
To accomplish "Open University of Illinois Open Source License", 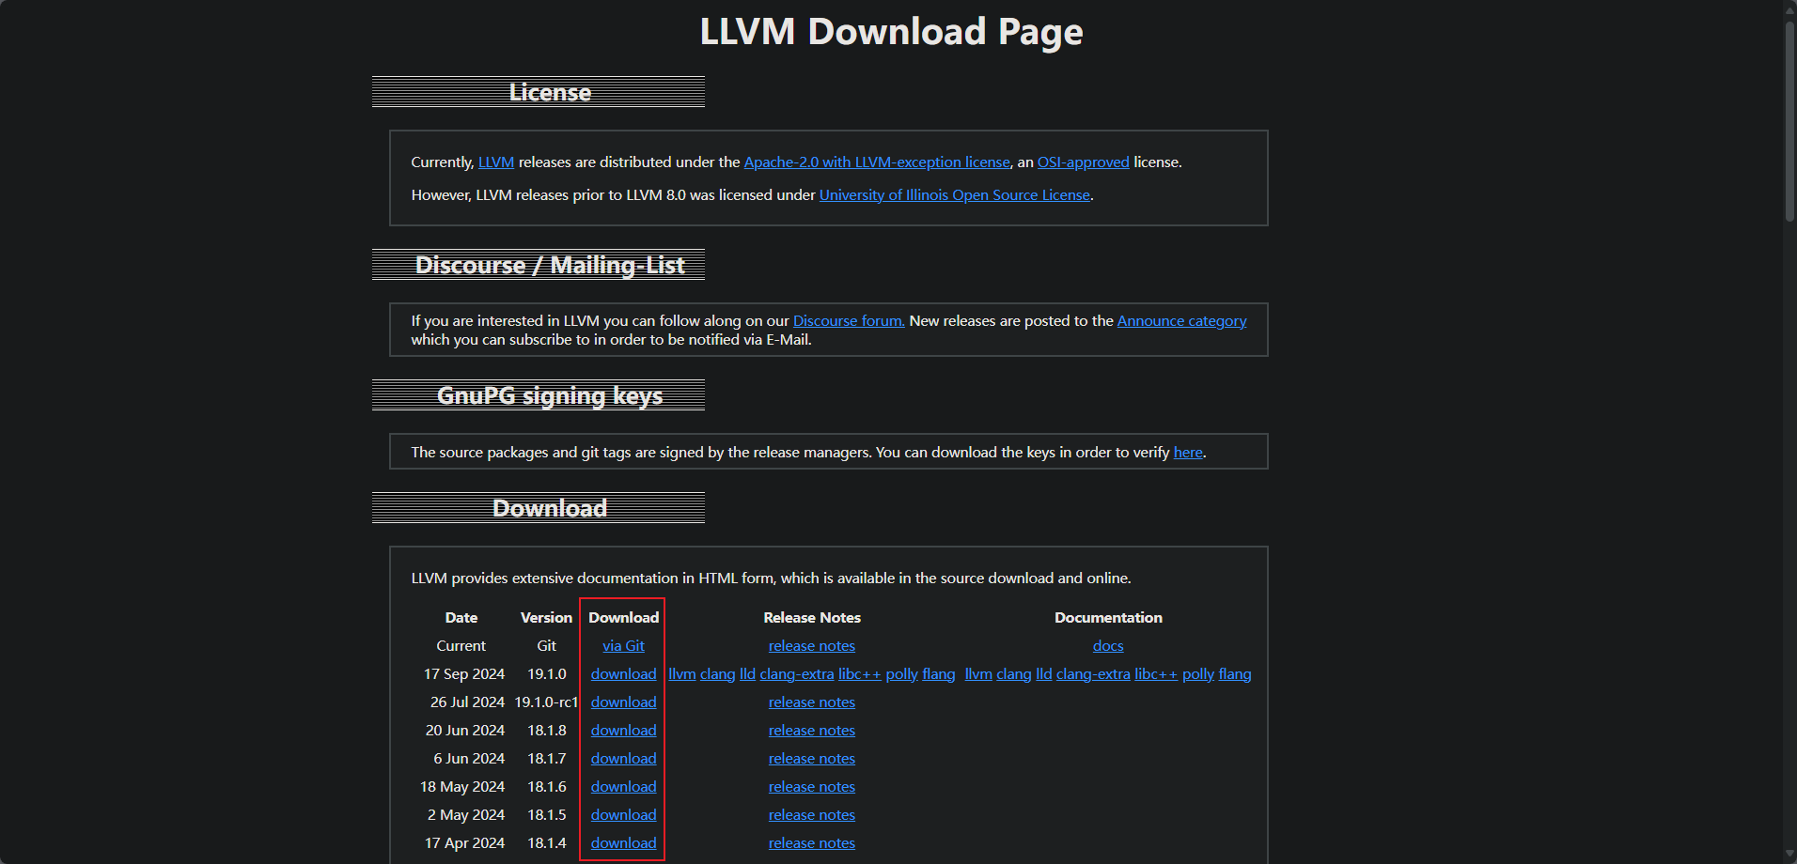I will pyautogui.click(x=955, y=195).
